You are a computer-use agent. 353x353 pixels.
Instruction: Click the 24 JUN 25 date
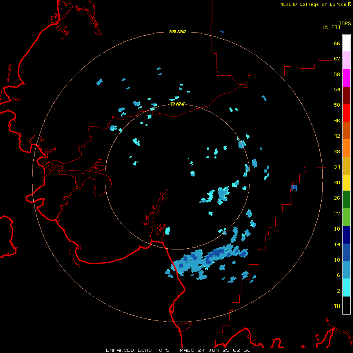pyautogui.click(x=214, y=350)
